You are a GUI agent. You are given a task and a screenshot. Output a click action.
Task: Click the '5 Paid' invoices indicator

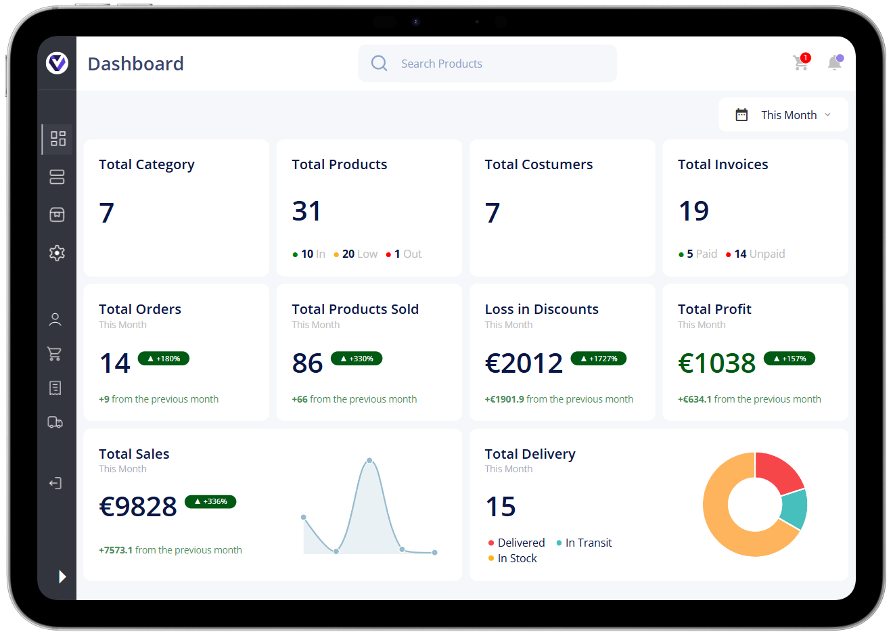697,254
